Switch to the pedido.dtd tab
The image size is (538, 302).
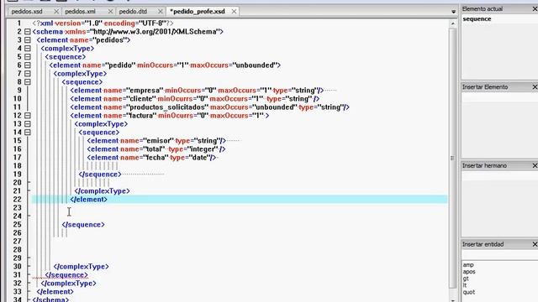pos(133,11)
